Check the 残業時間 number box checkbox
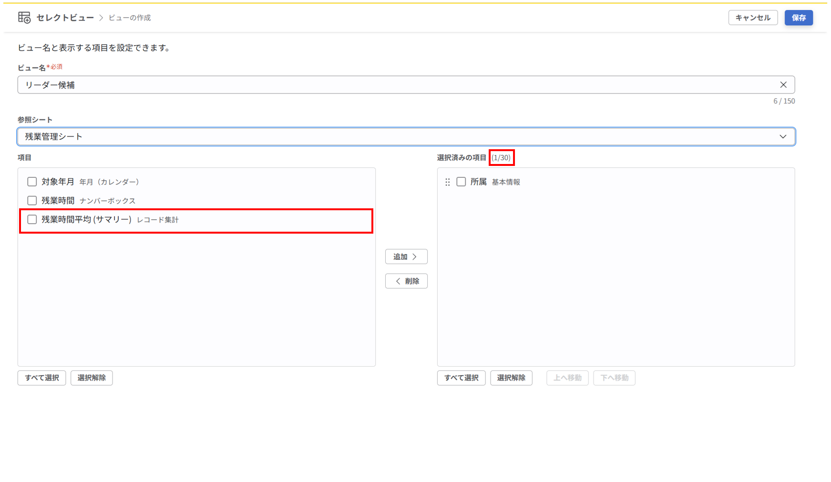 (x=32, y=201)
